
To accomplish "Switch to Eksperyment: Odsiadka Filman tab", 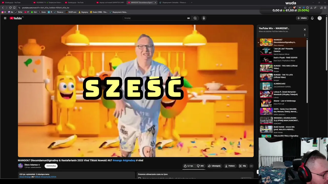I will coord(173,3).
